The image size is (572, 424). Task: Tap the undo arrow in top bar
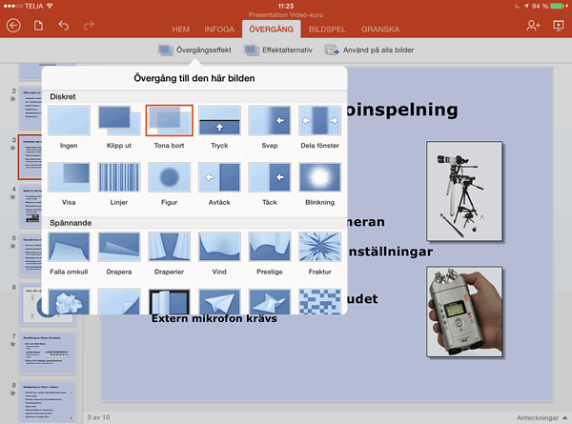point(64,26)
